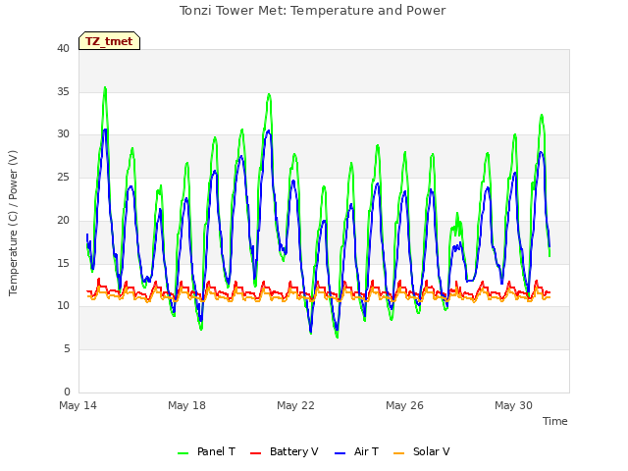Toggle the Panel T legend entry
The height and width of the screenshot is (471, 628).
[206, 451]
